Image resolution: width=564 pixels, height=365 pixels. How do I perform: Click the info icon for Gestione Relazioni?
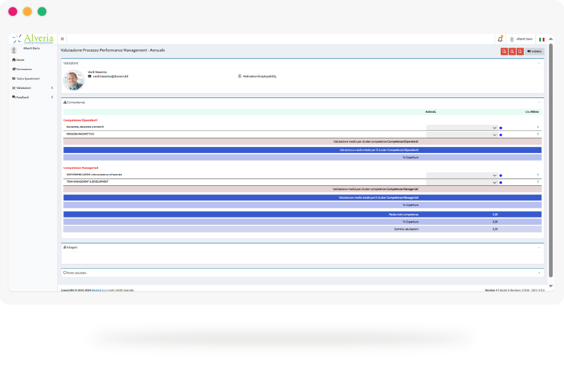click(501, 175)
